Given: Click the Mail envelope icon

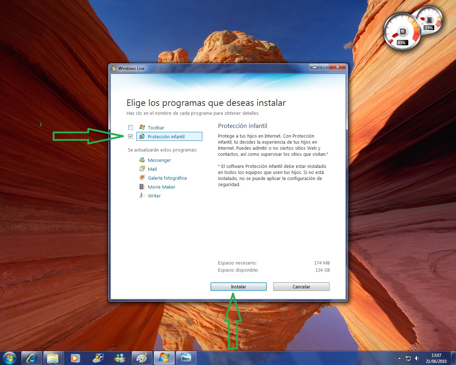Looking at the screenshot, I should [x=142, y=169].
